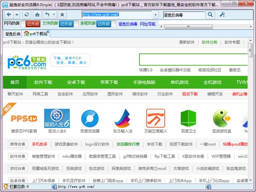Click the 凝逸反病毒 search box
The image size is (256, 192).
184,15
